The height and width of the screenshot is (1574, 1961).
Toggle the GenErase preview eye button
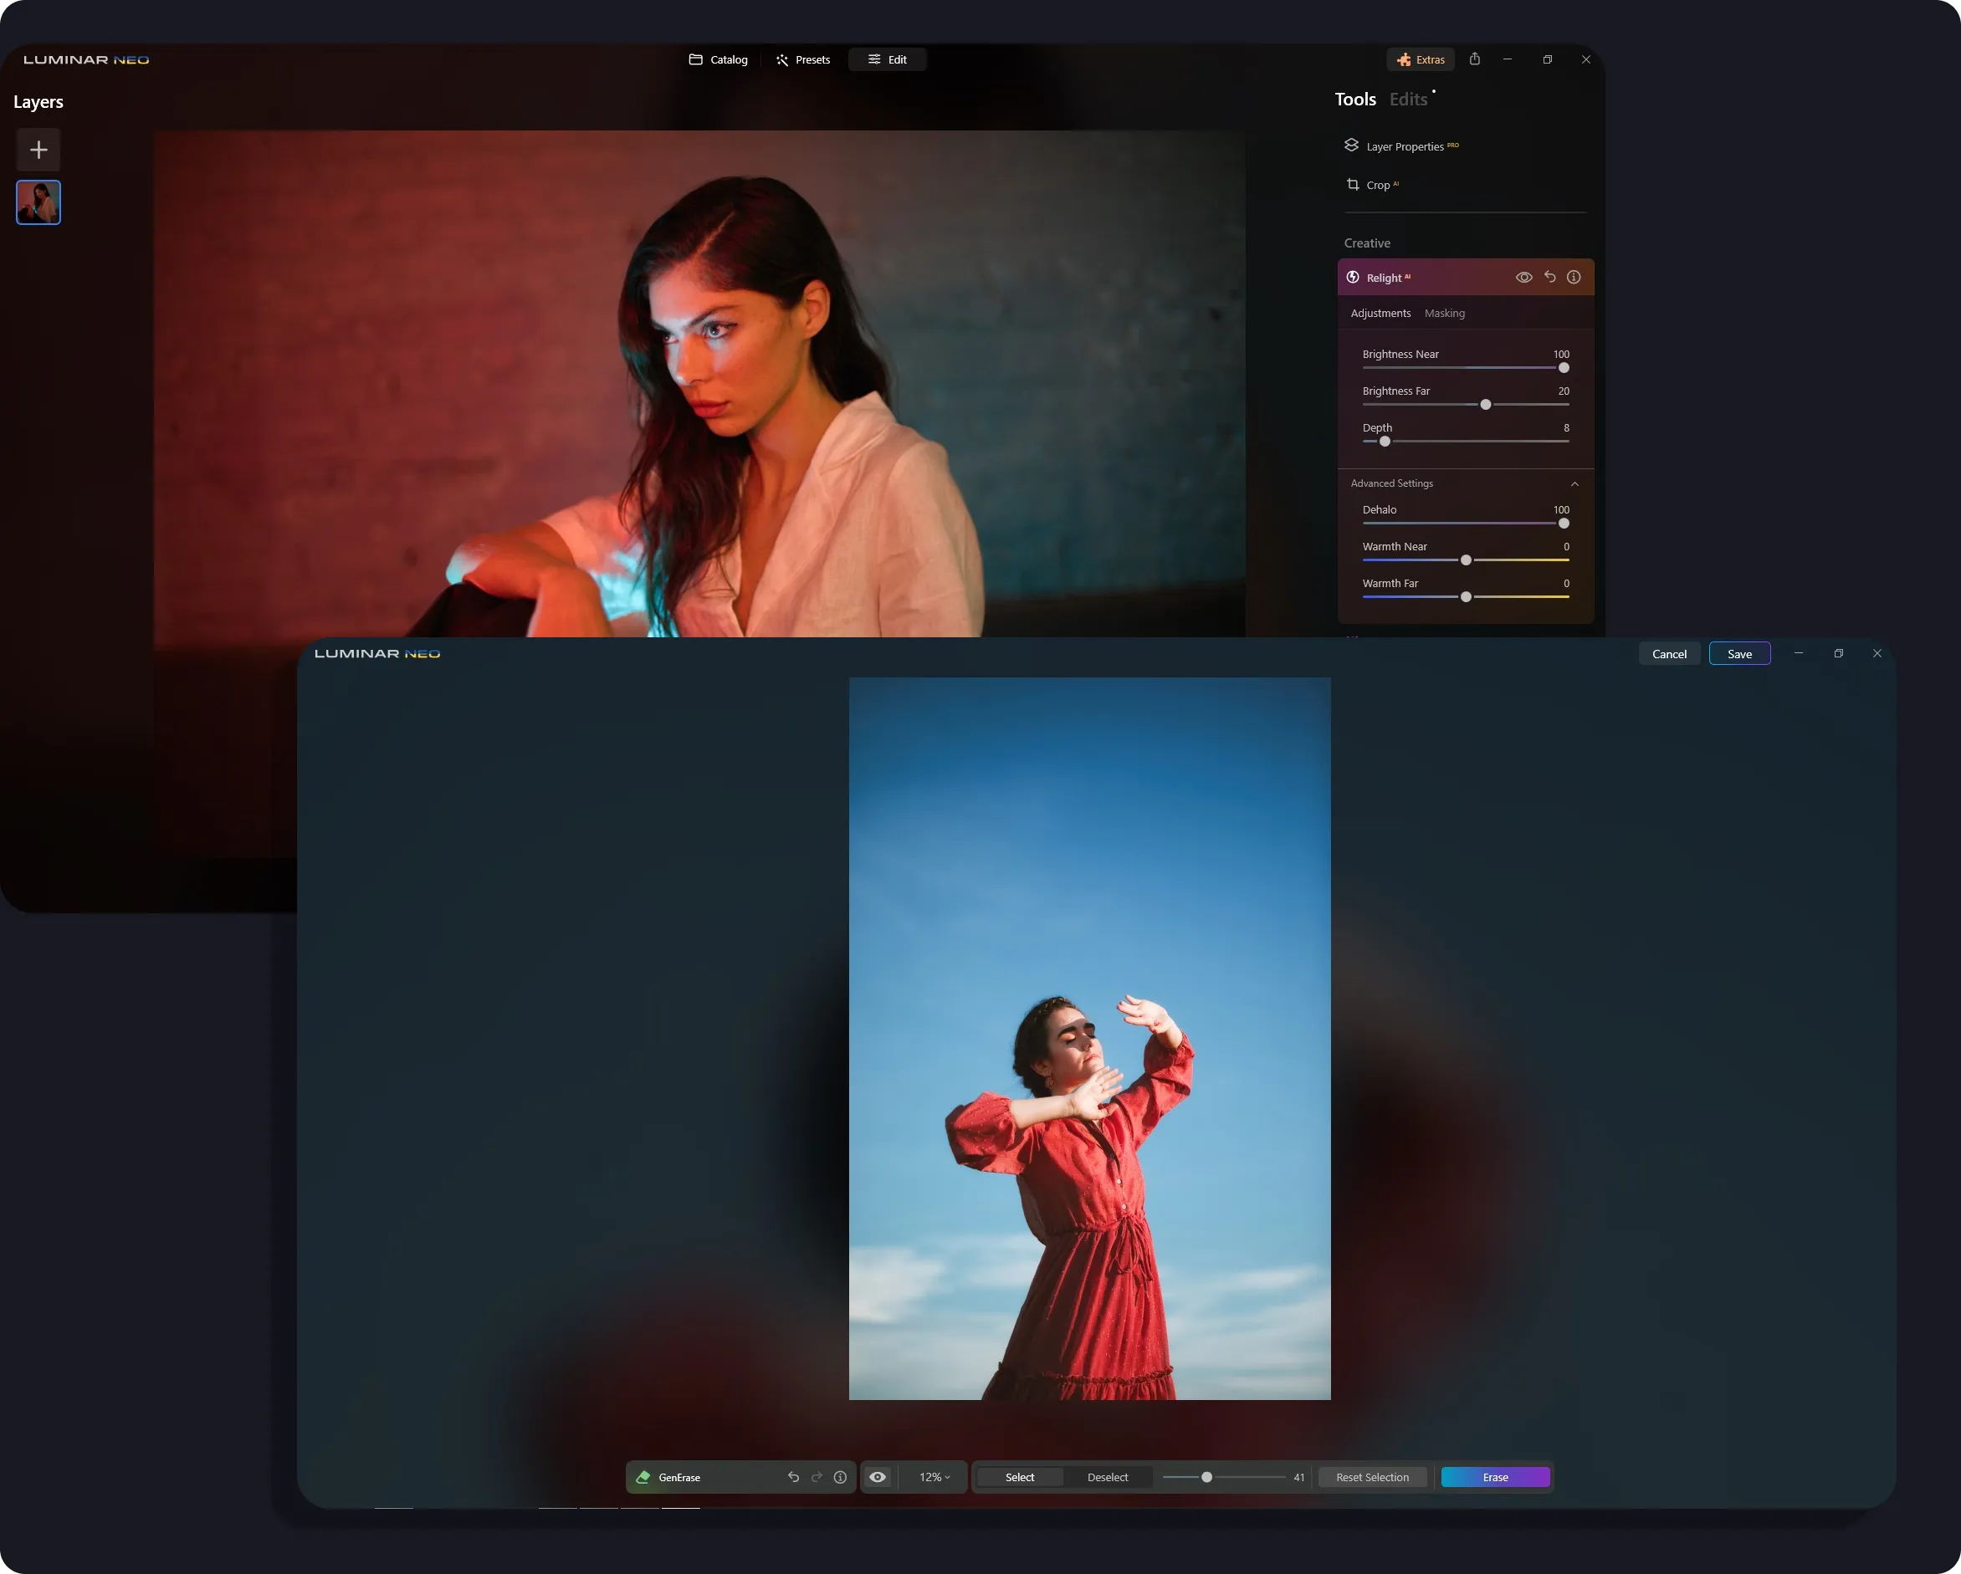click(878, 1477)
